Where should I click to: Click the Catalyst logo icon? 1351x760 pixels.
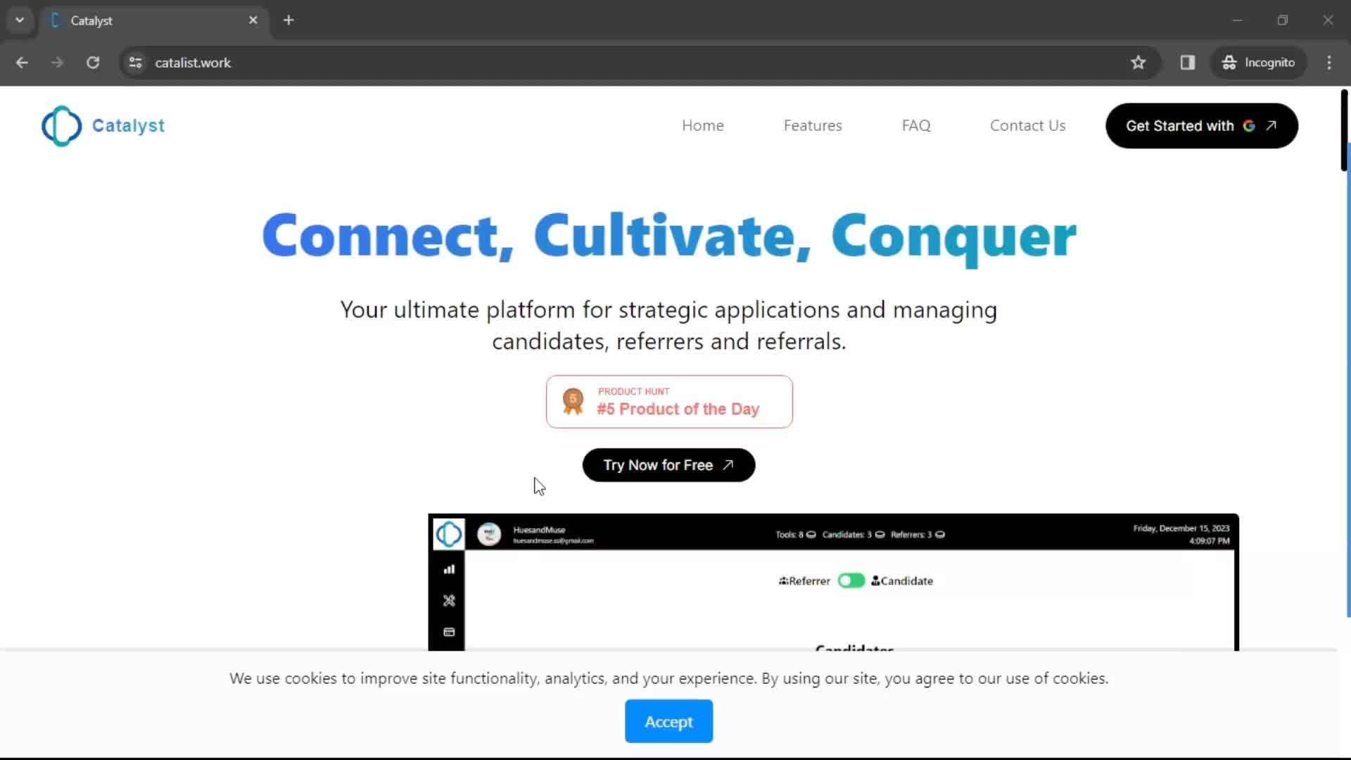pos(61,125)
